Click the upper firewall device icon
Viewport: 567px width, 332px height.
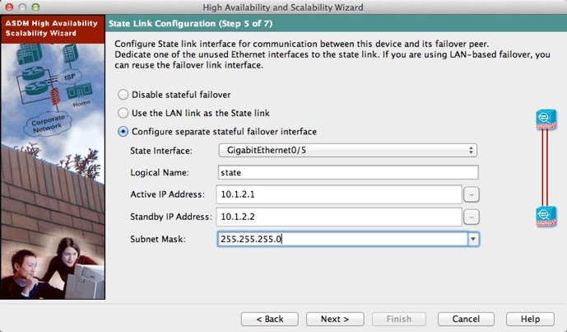pos(546,119)
